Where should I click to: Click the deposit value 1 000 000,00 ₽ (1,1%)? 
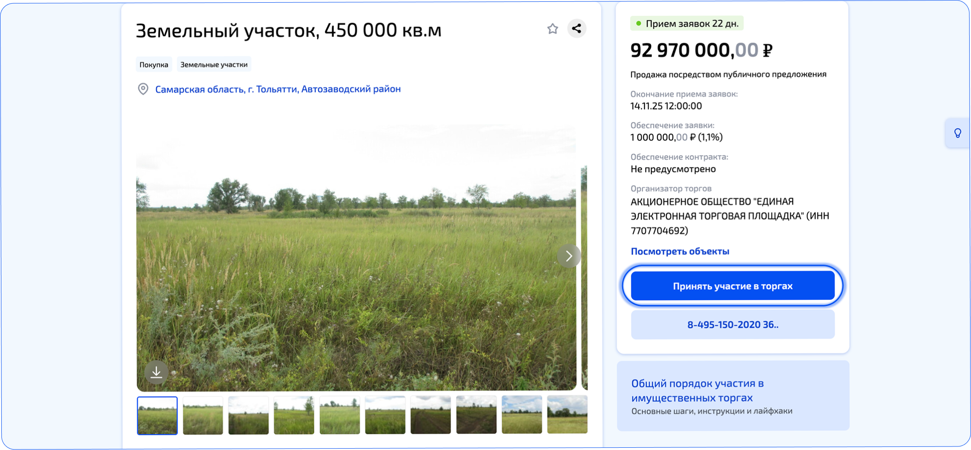(676, 137)
